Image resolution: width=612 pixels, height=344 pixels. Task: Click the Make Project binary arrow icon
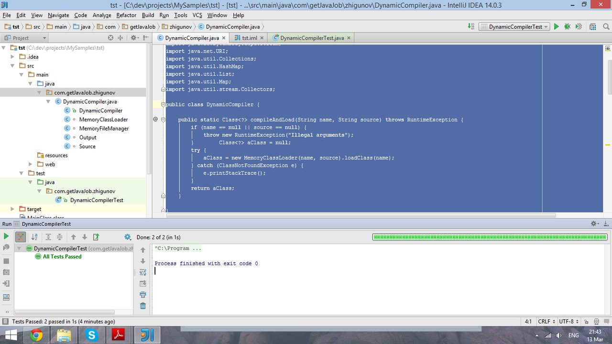[x=471, y=27]
